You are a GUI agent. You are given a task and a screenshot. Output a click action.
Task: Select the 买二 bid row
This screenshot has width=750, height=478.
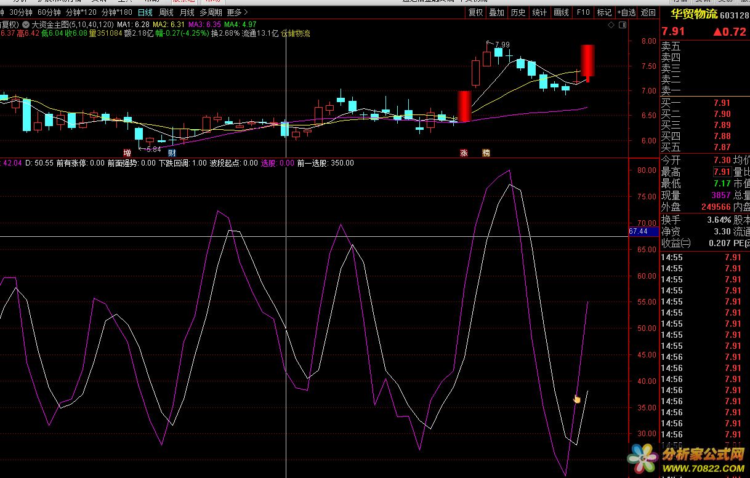[x=705, y=114]
